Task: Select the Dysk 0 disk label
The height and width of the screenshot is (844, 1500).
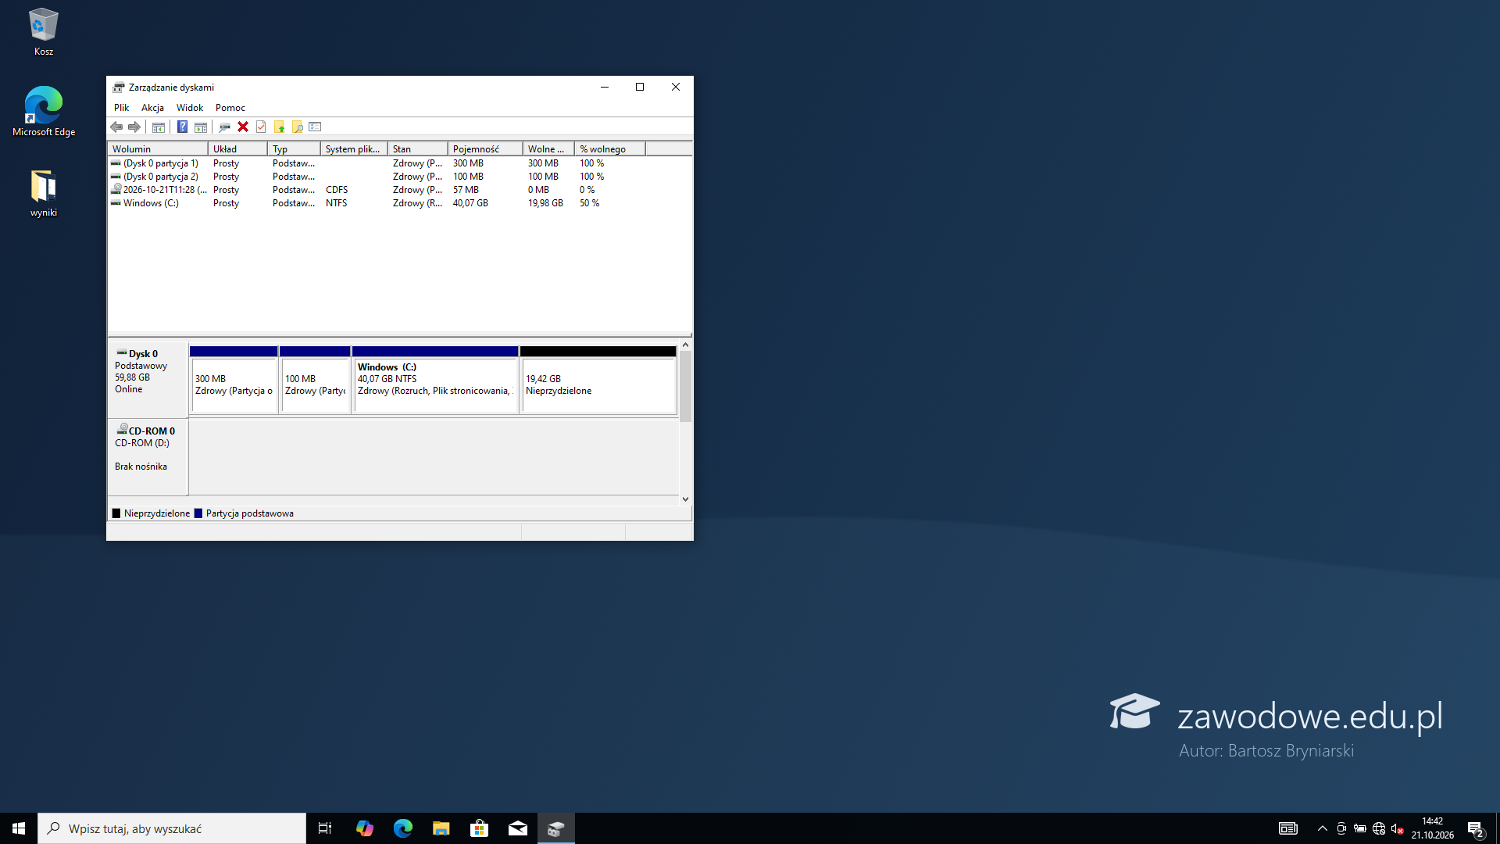Action: (x=148, y=379)
